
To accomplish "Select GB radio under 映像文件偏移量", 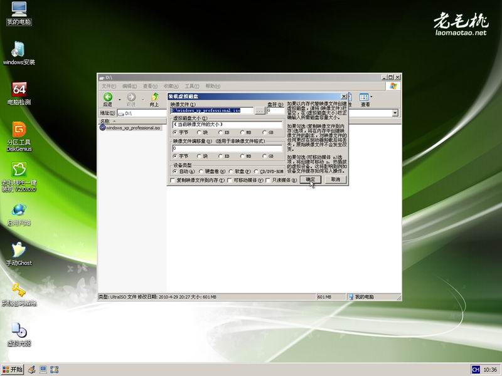I will coord(264,156).
